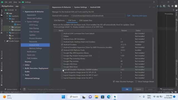Check the Android SDK Command-line Tools box
Image resolution: width=178 pixels, height=100 pixels.
62,33
